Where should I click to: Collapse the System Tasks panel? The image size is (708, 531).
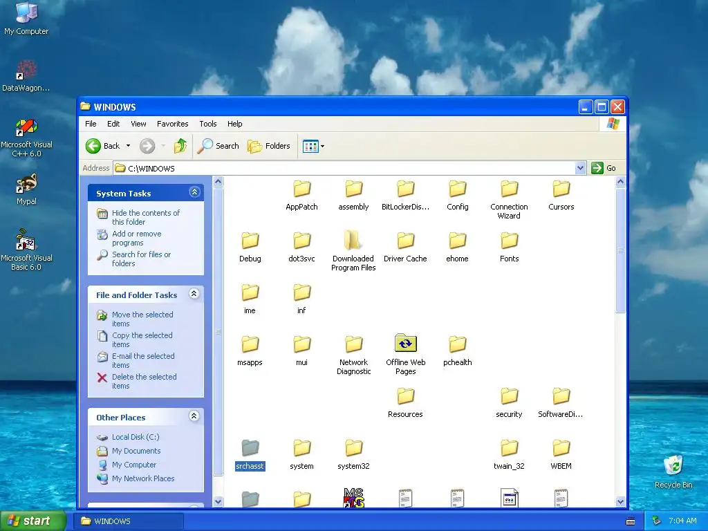point(194,192)
